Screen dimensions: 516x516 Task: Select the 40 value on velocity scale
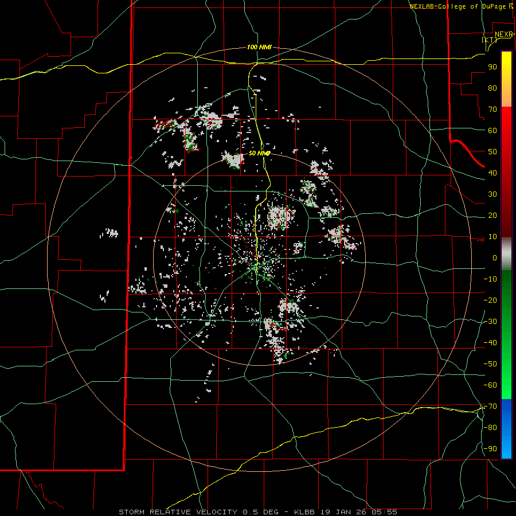492,173
